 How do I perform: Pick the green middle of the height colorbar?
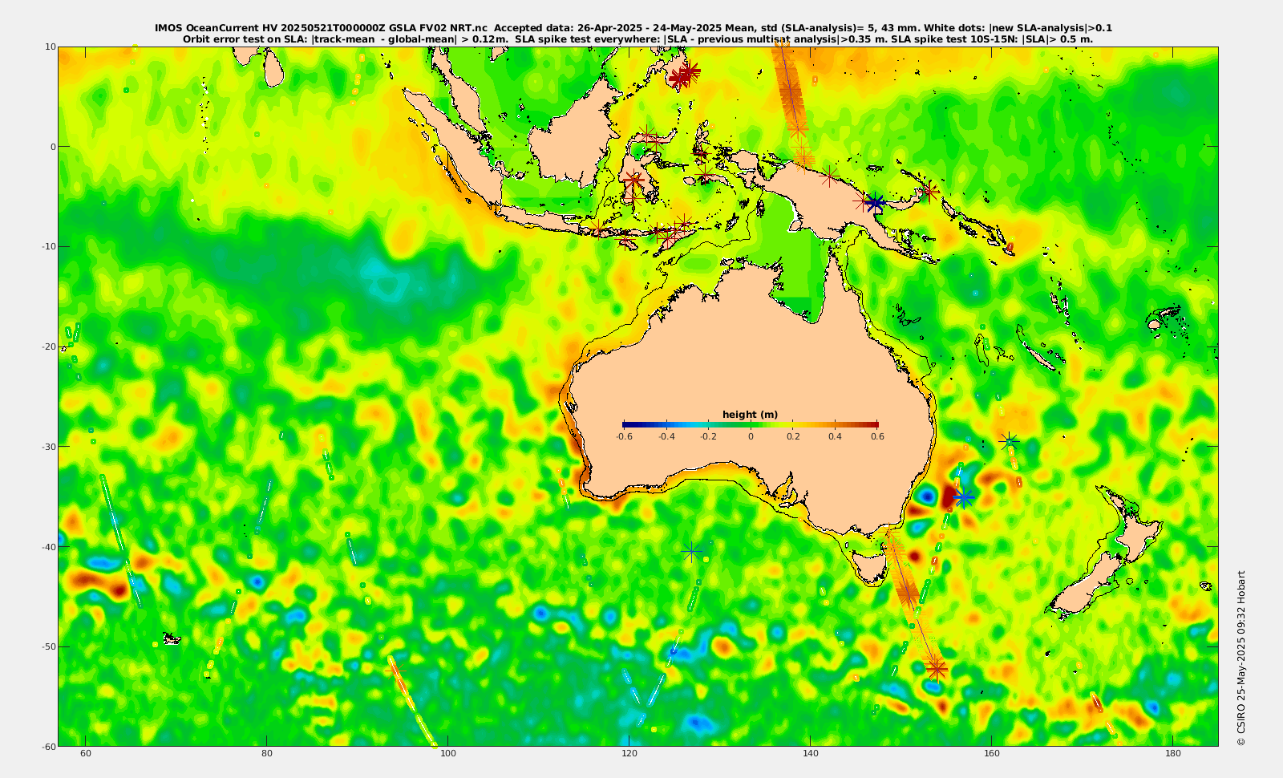tap(751, 425)
